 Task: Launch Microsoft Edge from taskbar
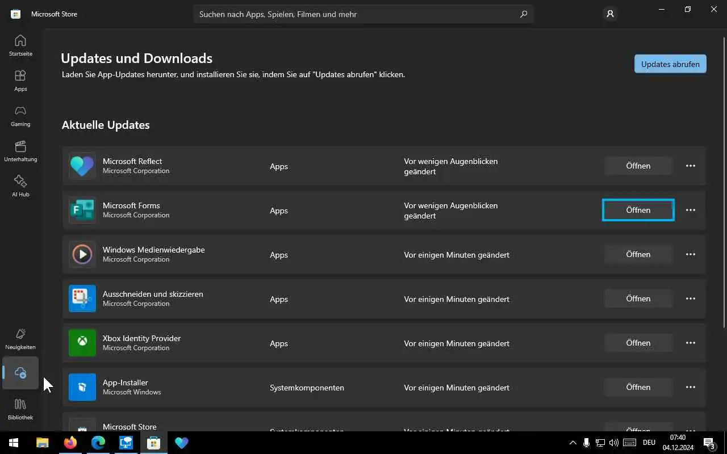tap(98, 443)
